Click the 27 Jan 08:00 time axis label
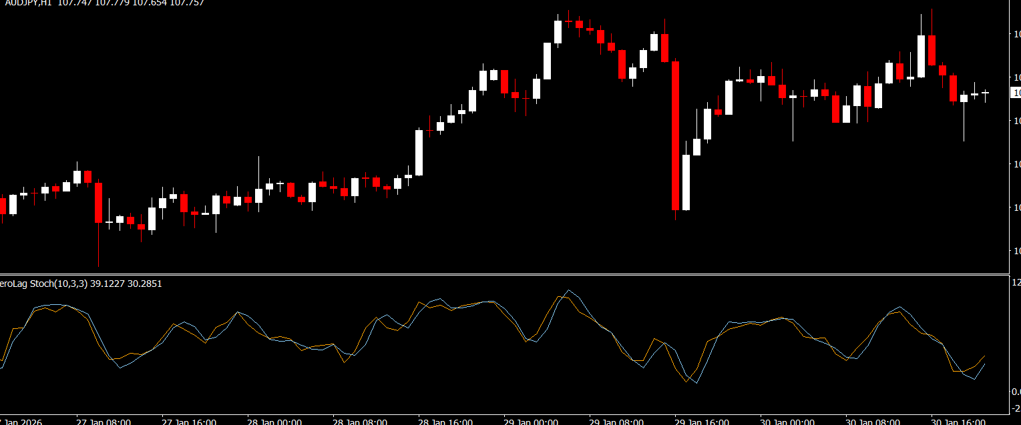Viewport: 1021px width, 425px height. 104,422
